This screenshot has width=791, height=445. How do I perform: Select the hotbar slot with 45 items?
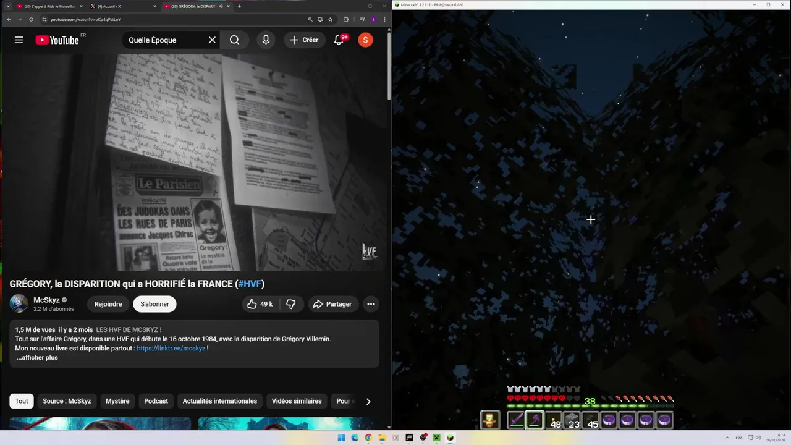(590, 421)
